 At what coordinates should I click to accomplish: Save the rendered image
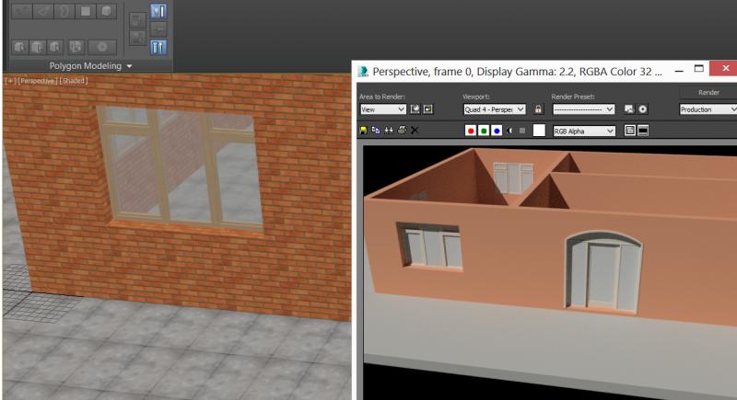click(x=363, y=131)
